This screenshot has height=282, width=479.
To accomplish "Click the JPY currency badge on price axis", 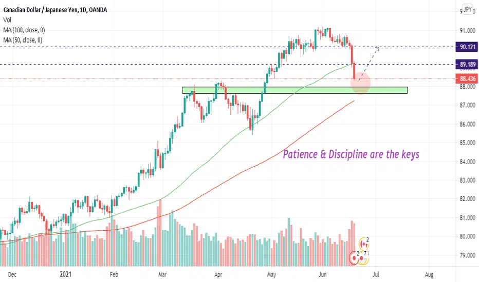I will tap(467, 9).
